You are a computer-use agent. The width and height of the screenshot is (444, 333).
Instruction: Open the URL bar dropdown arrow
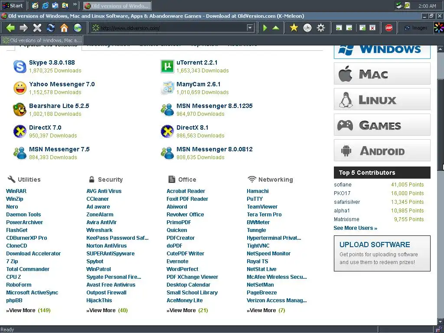point(250,28)
